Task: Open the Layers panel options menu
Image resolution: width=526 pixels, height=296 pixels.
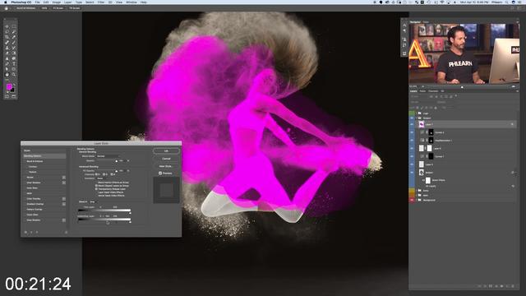Action: 517,91
